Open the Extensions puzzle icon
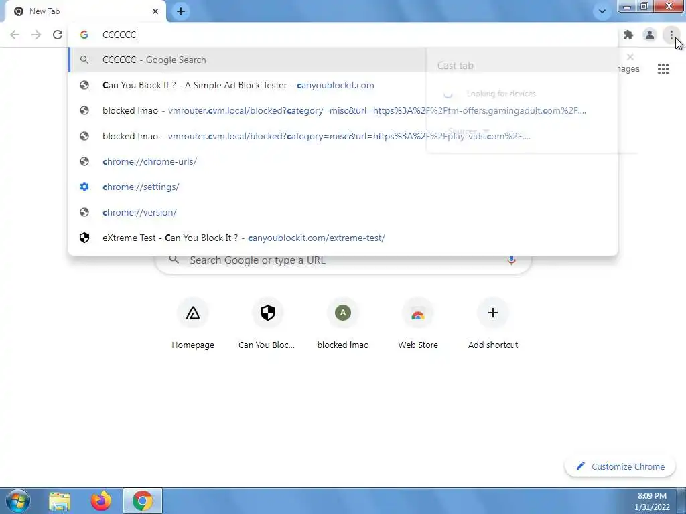 [x=628, y=35]
